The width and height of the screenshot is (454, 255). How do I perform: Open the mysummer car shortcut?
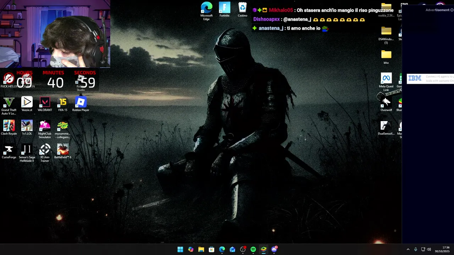(x=63, y=129)
